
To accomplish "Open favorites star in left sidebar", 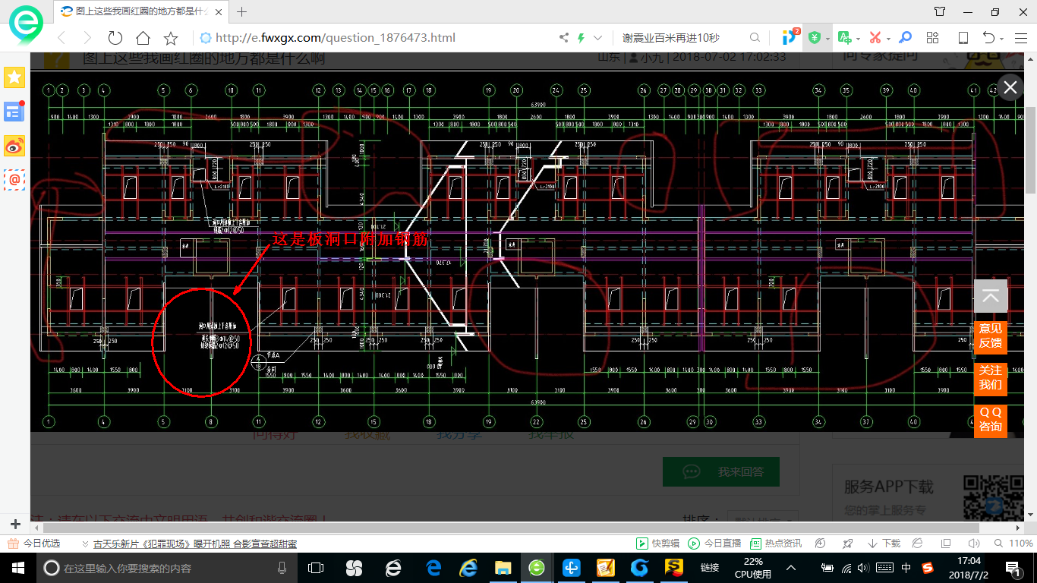I will point(14,77).
